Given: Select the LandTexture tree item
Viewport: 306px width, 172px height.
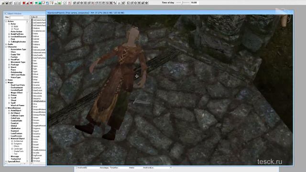Looking at the screenshot, I should tap(16, 133).
